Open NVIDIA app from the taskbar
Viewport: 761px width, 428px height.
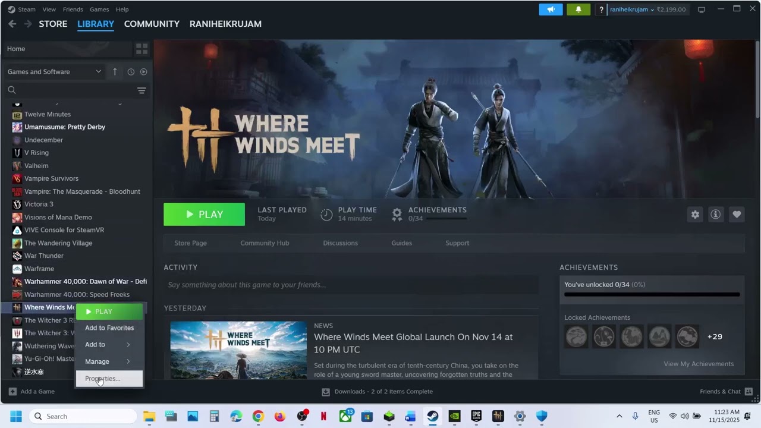(454, 416)
